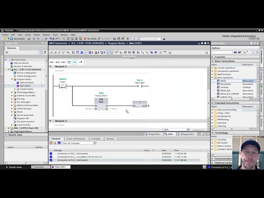
Task: Toggle the network comments button in editor toolbar
Action: point(108,52)
